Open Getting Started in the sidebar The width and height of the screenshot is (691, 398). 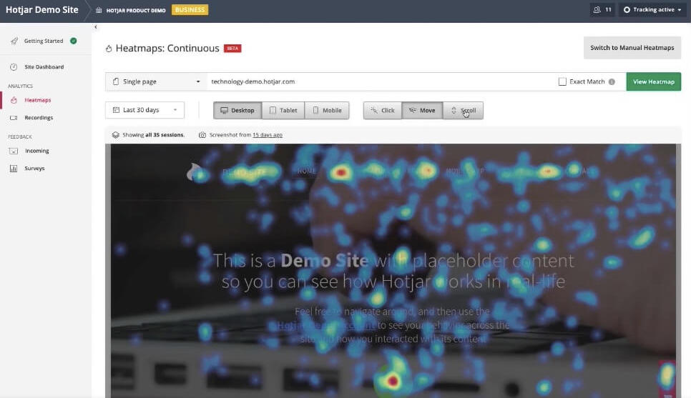[44, 41]
